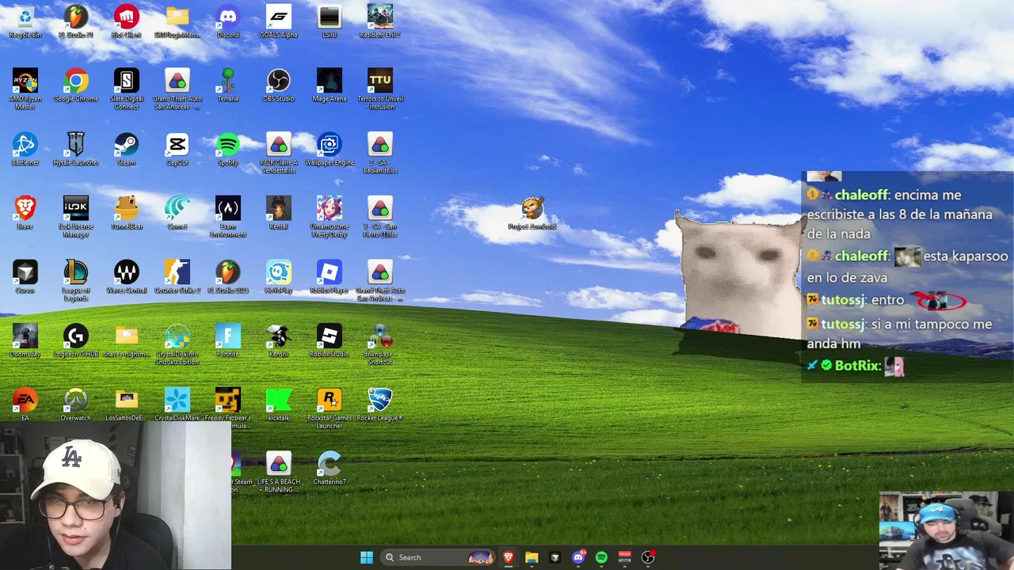Focus the taskbar Search box
This screenshot has width=1014, height=570.
pyautogui.click(x=438, y=557)
